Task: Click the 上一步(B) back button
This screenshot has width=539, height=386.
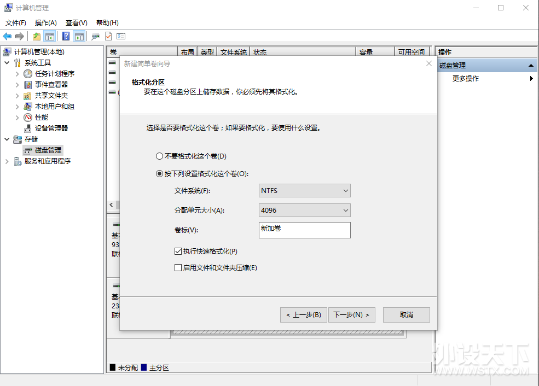Action: (x=304, y=315)
